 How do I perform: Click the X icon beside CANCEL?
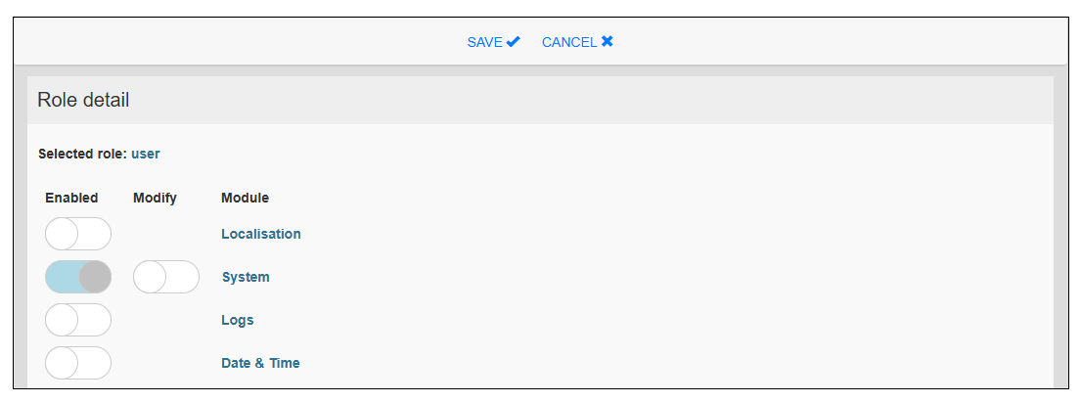pyautogui.click(x=608, y=42)
